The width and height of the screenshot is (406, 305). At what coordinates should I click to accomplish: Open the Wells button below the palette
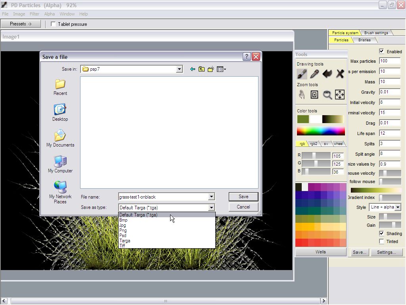pos(321,252)
